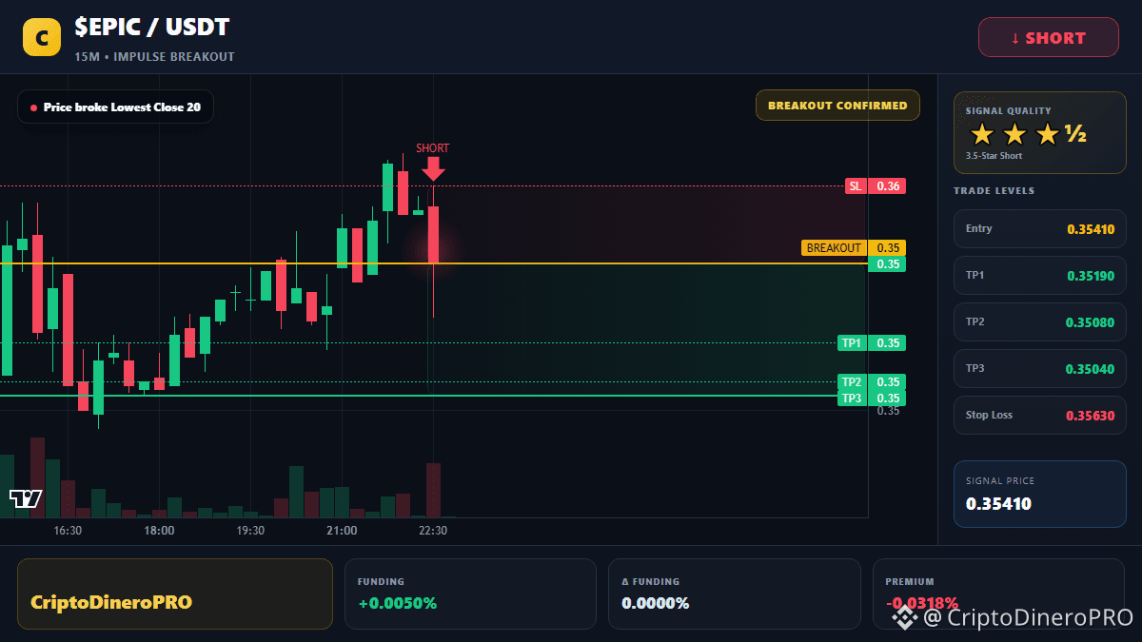Click the red SHORT arrow marker

[x=433, y=169]
